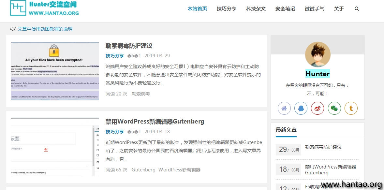Open the ransomware article thumbnail image

(55, 71)
